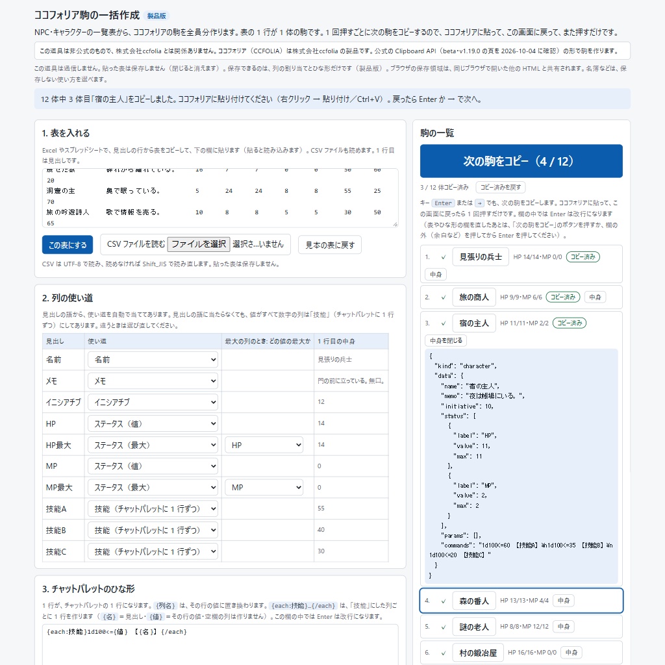The image size is (665, 665).
Task: Expand 中身 for 見張りの兵士
Action: pos(436,275)
